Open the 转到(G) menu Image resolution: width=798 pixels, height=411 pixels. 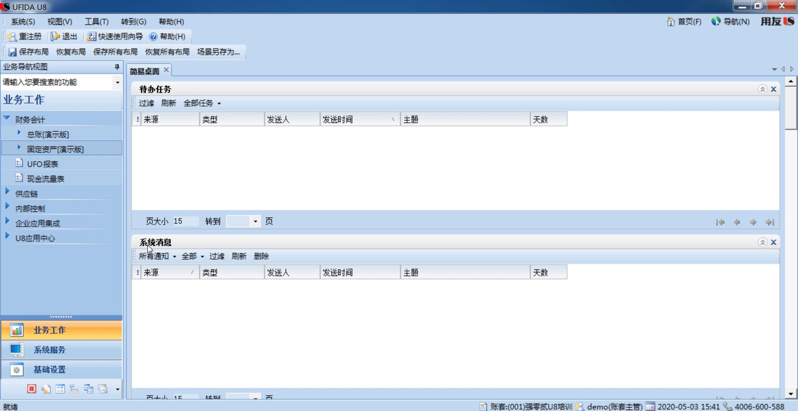[x=133, y=22]
